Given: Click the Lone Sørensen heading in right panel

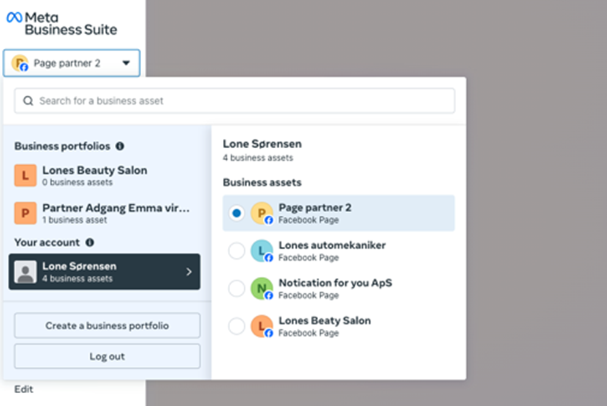Looking at the screenshot, I should click(x=262, y=144).
